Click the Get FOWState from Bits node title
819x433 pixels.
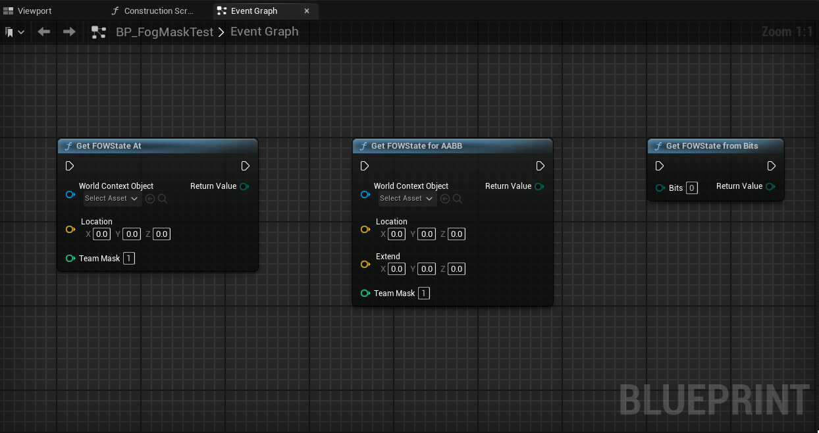pos(712,146)
